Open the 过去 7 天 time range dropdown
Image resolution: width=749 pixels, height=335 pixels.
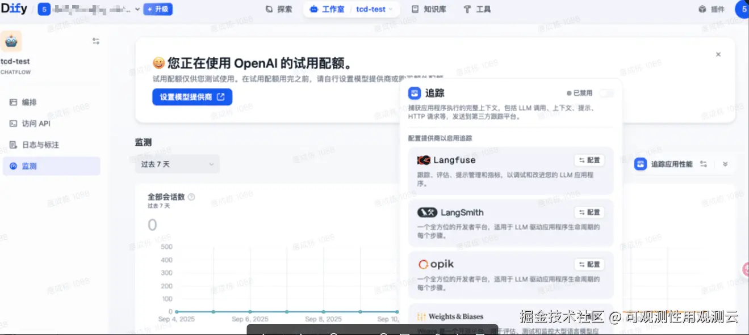(177, 164)
